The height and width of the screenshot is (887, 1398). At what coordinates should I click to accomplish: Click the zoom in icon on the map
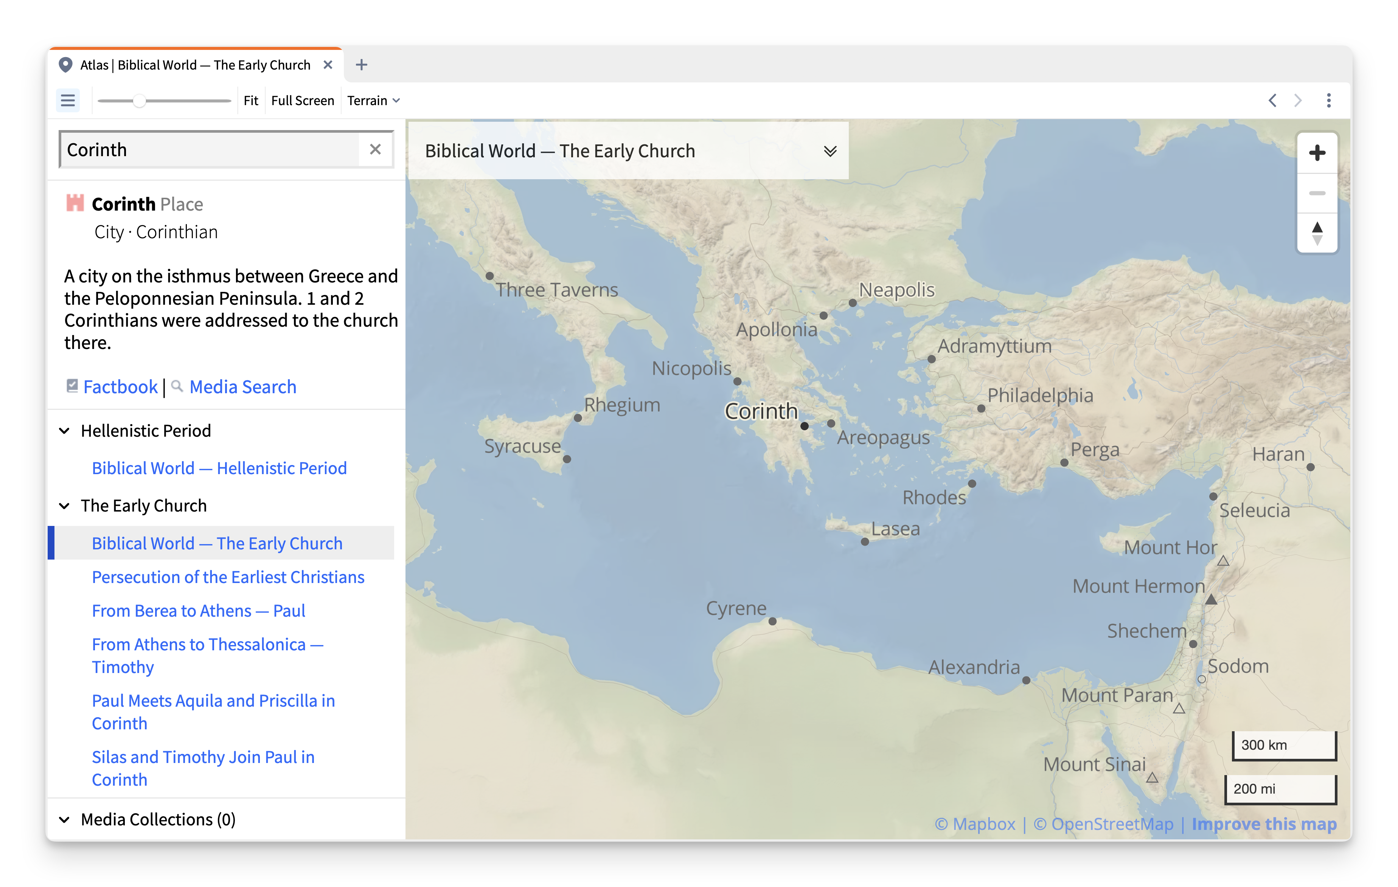coord(1317,152)
